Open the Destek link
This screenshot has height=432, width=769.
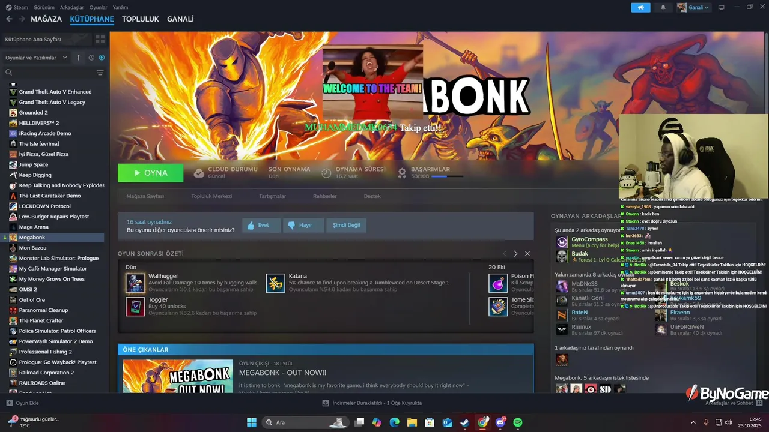point(372,196)
